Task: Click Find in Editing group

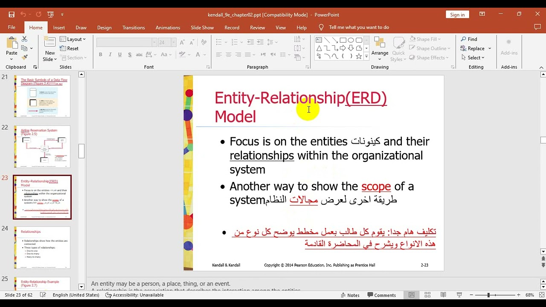Action: pos(469,39)
